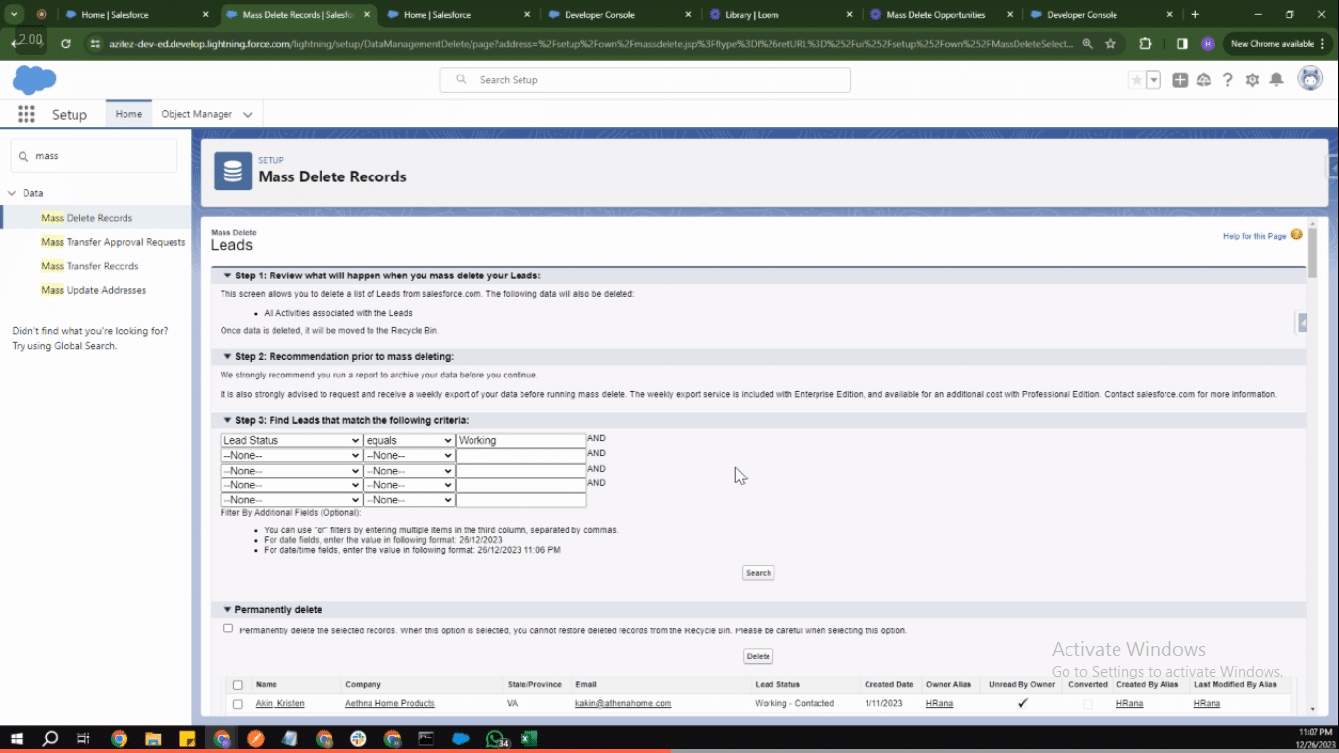Click the Delete button
Screen dimensions: 1339x753
coord(758,656)
